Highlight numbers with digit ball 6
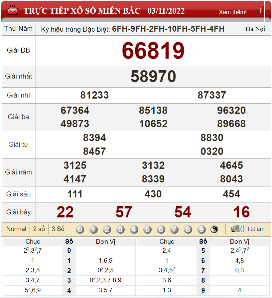The height and width of the screenshot is (298, 272). pyautogui.click(x=161, y=229)
